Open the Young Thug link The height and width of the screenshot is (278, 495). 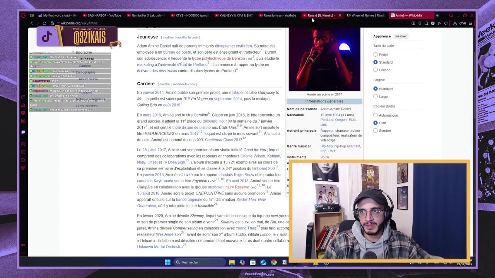point(246,228)
